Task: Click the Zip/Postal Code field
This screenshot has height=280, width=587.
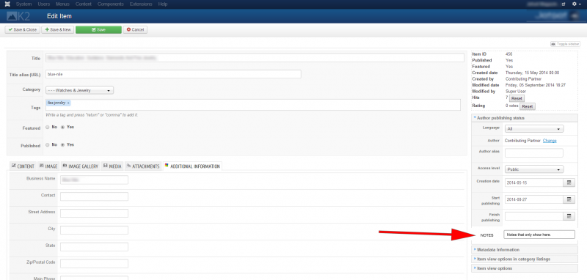Action: 95,264
